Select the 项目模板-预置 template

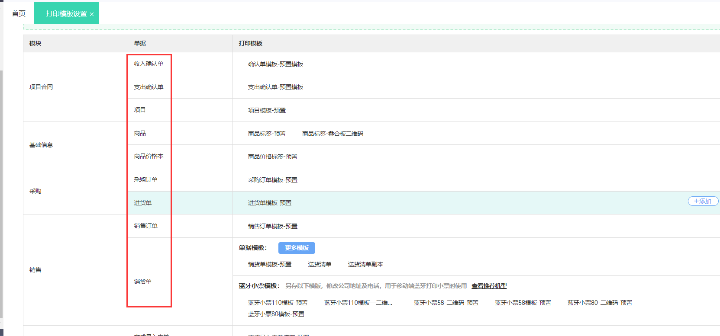(x=267, y=110)
